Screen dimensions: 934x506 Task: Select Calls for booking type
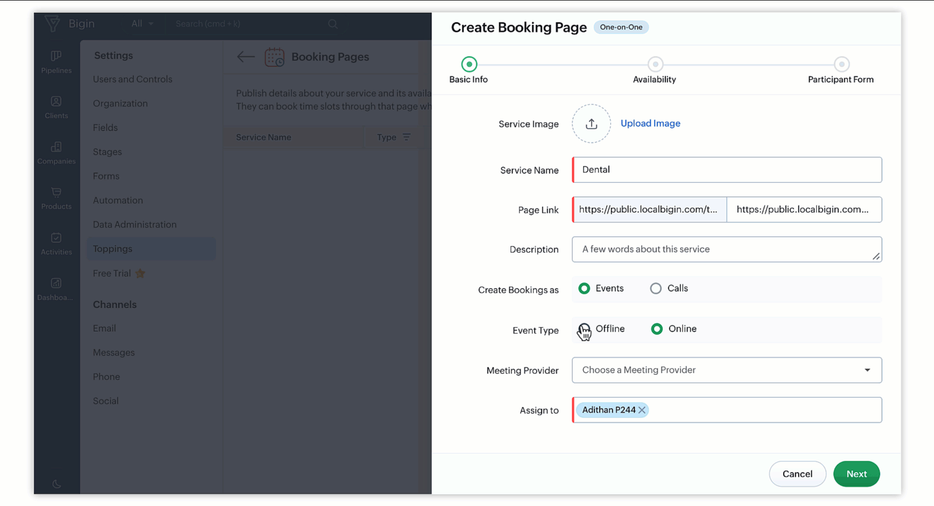pos(656,288)
